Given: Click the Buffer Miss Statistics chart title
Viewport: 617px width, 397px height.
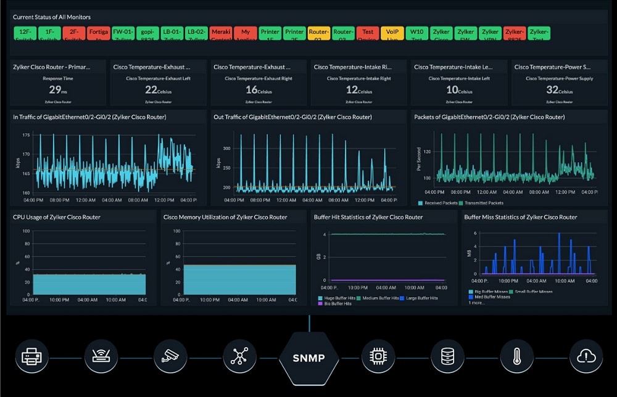Looking at the screenshot, I should point(520,217).
